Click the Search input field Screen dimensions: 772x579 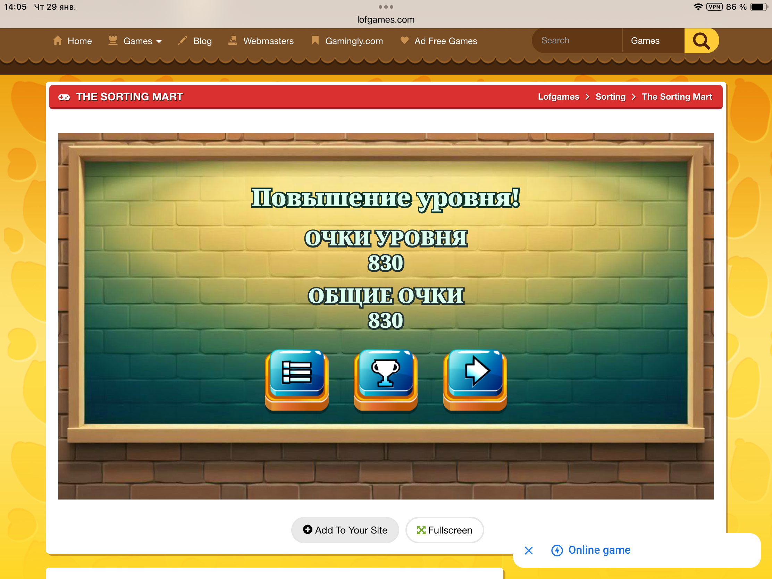tap(576, 41)
